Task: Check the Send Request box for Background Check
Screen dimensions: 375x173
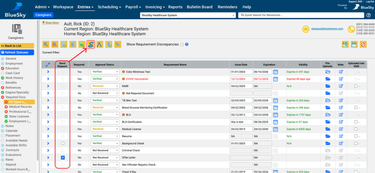Action: pos(63,143)
